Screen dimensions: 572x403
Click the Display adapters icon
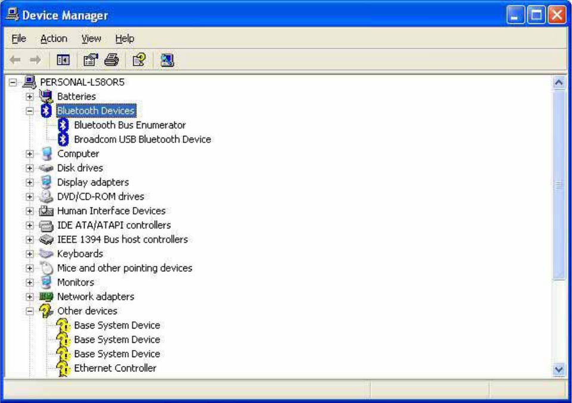tap(46, 182)
